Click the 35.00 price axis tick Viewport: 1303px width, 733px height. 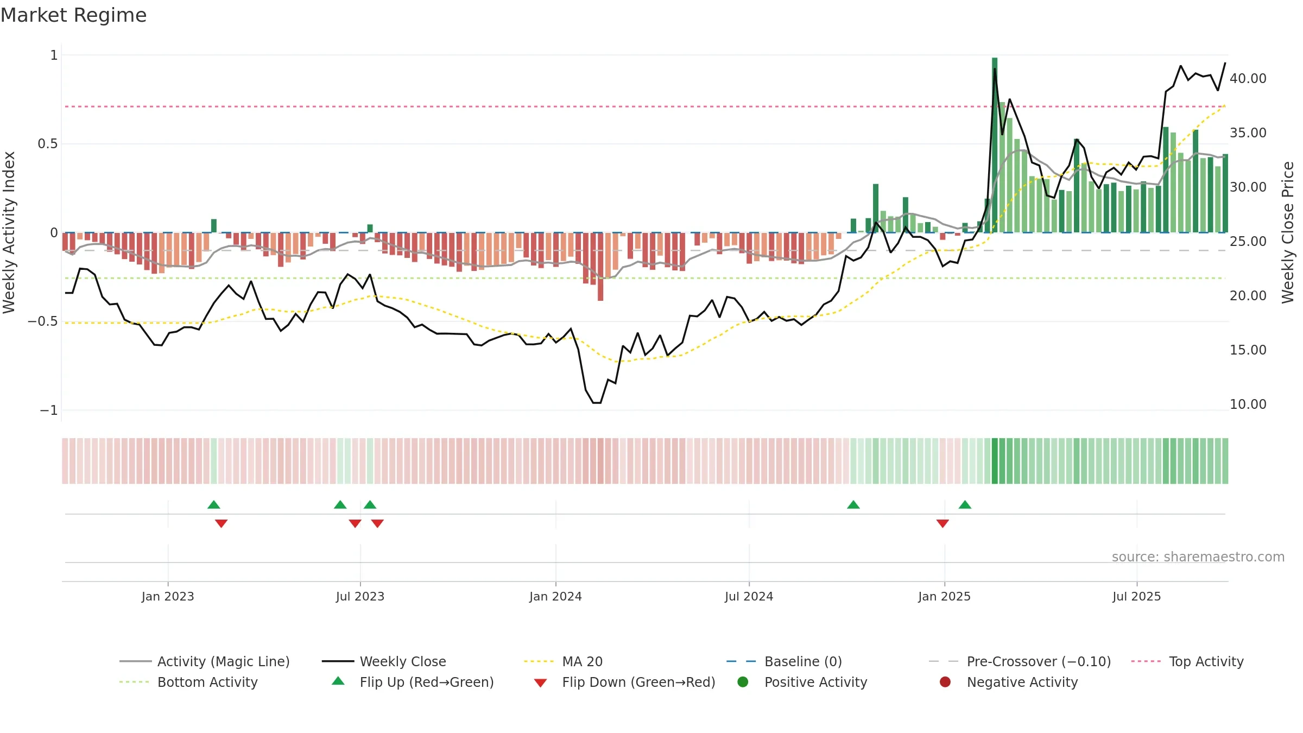[1248, 133]
